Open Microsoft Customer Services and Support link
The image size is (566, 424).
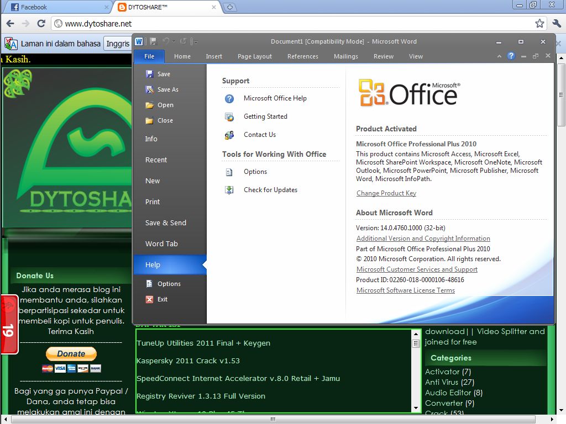point(417,269)
